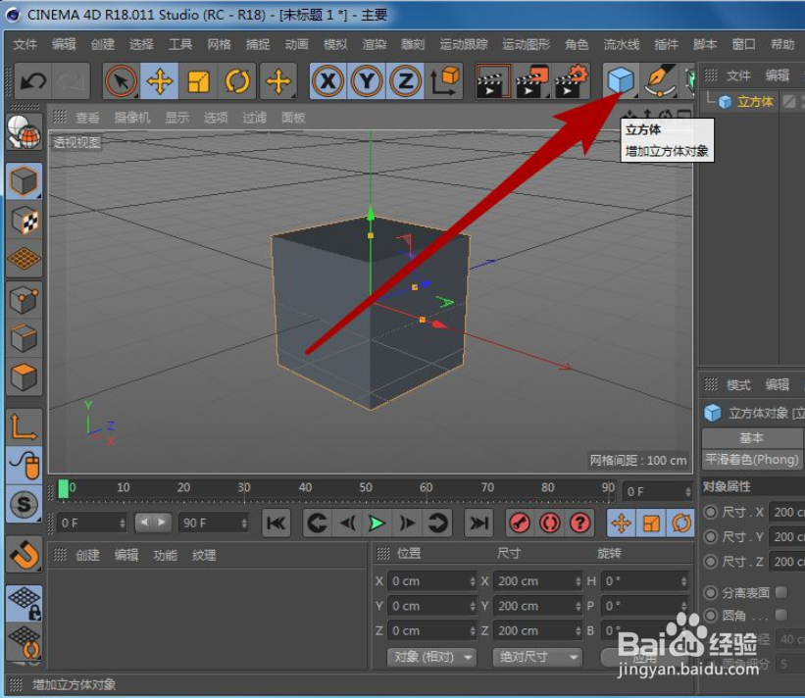The image size is (805, 698).
Task: Open keyframe selection question button
Action: (x=580, y=523)
